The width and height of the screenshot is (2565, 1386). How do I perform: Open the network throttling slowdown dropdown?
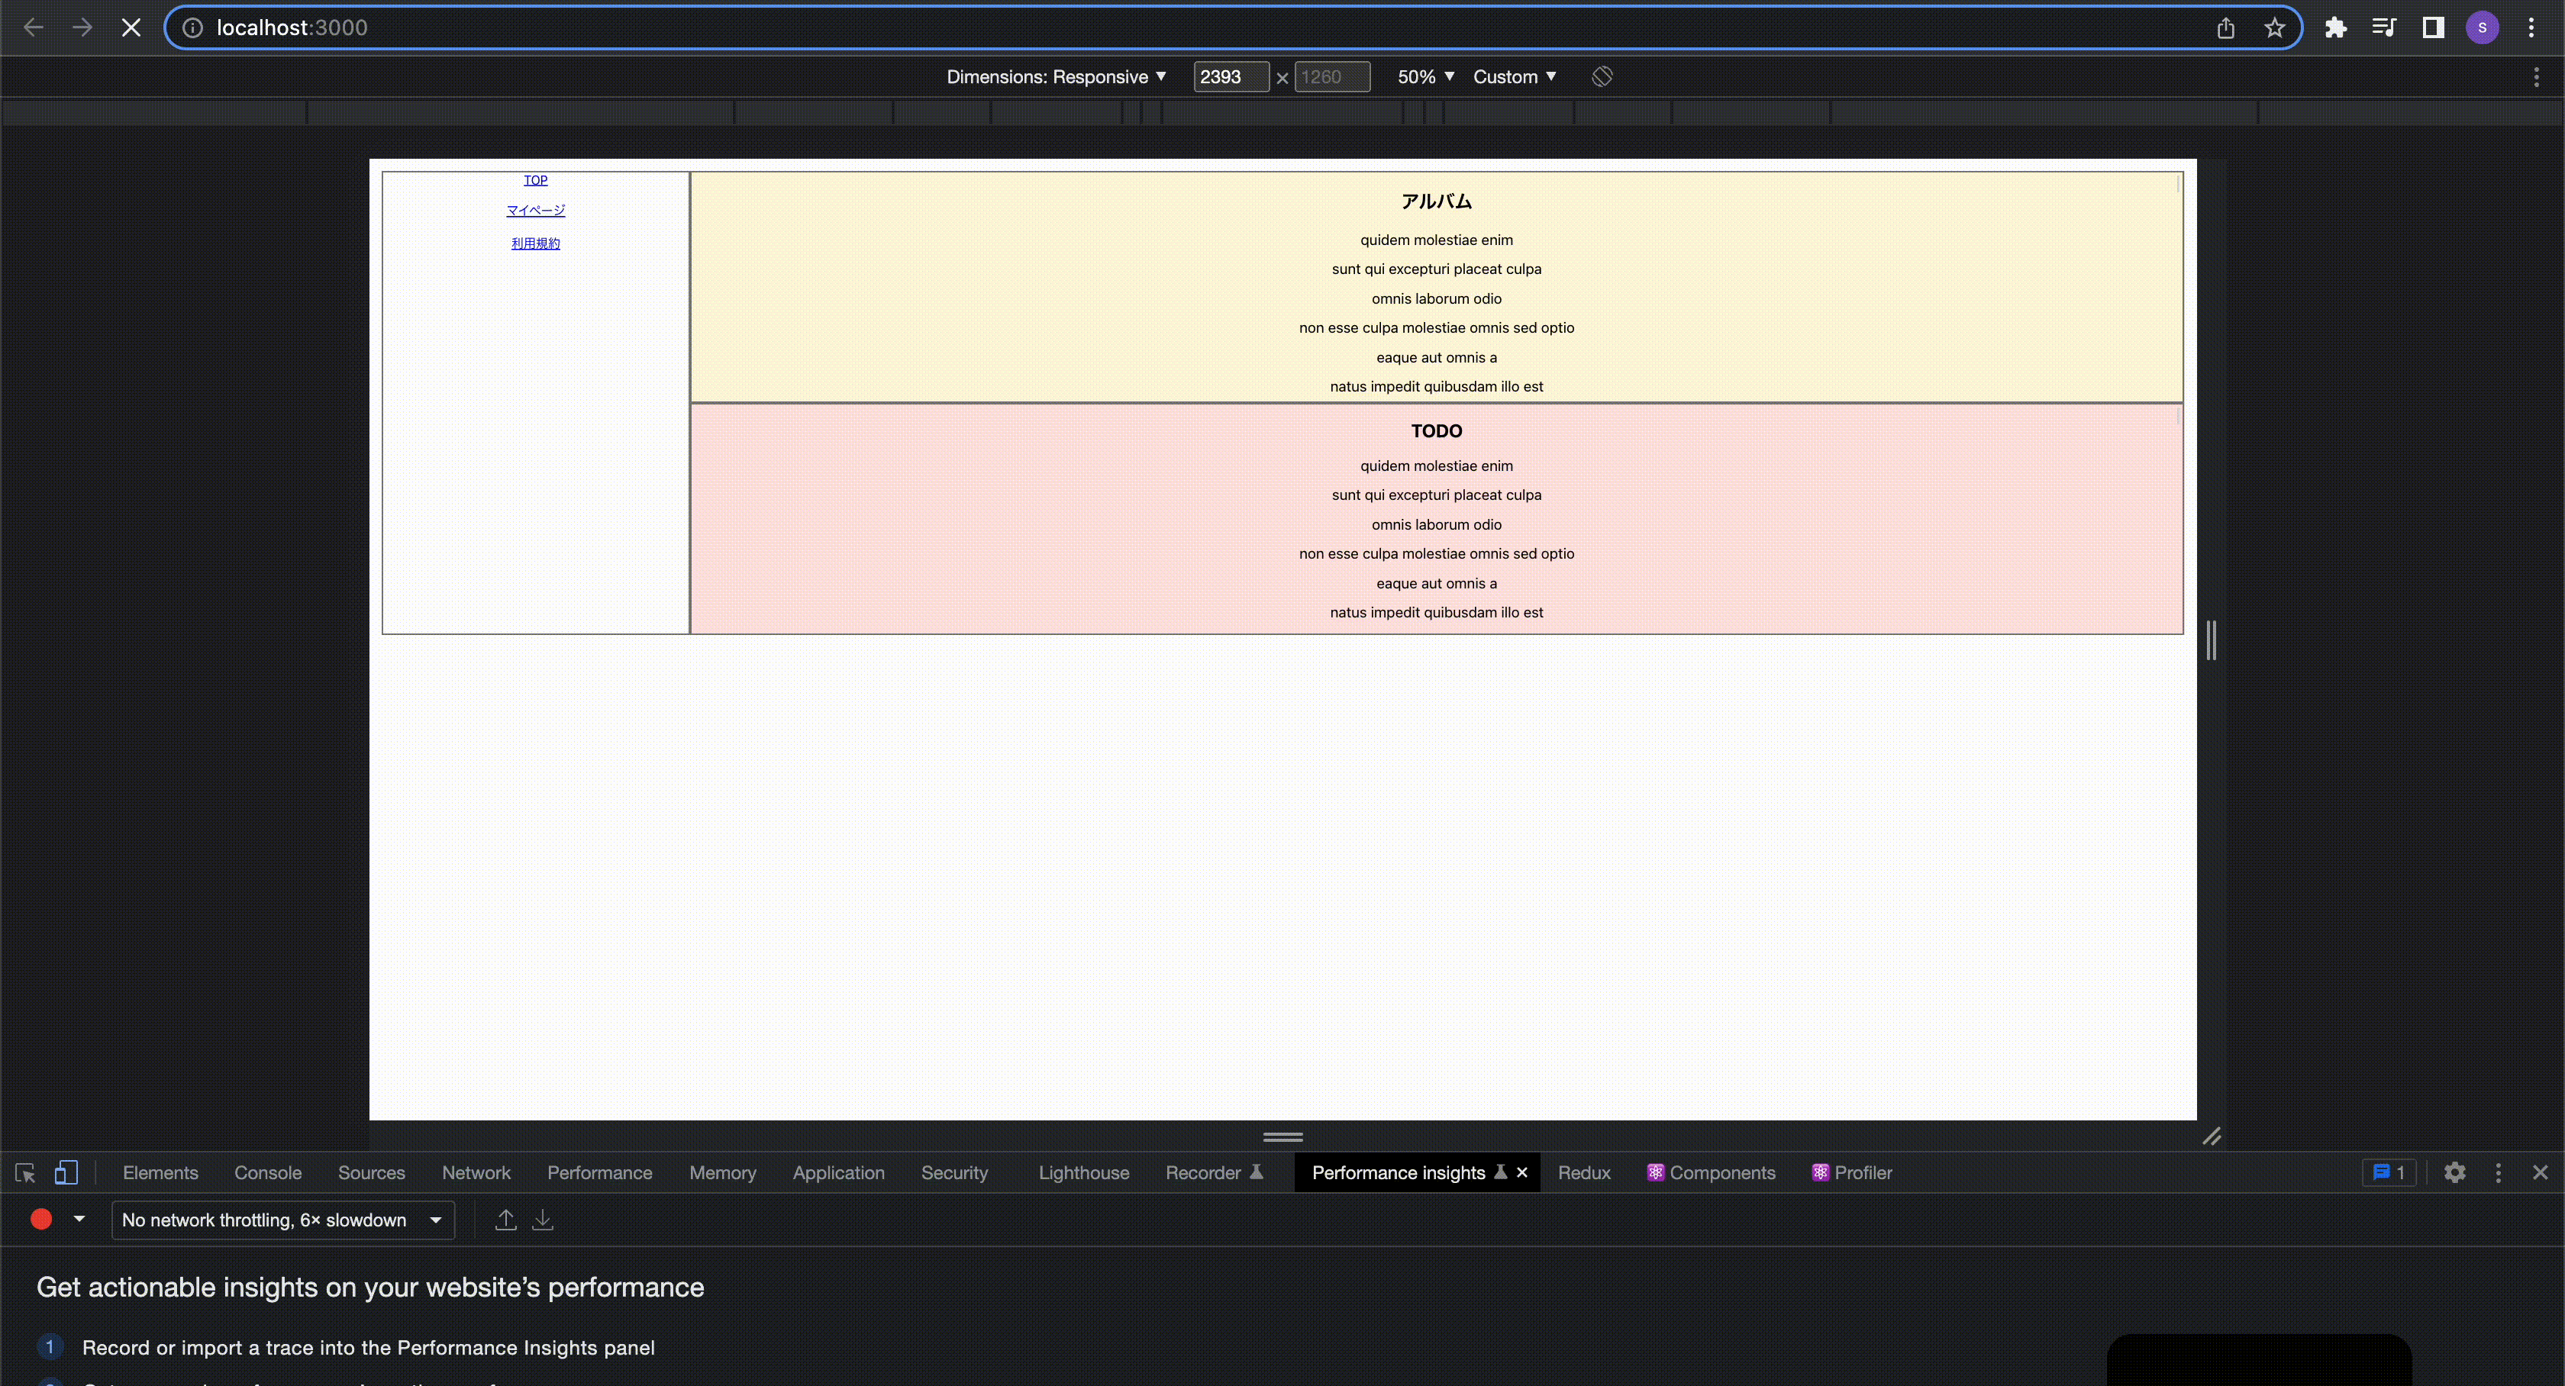(x=282, y=1220)
